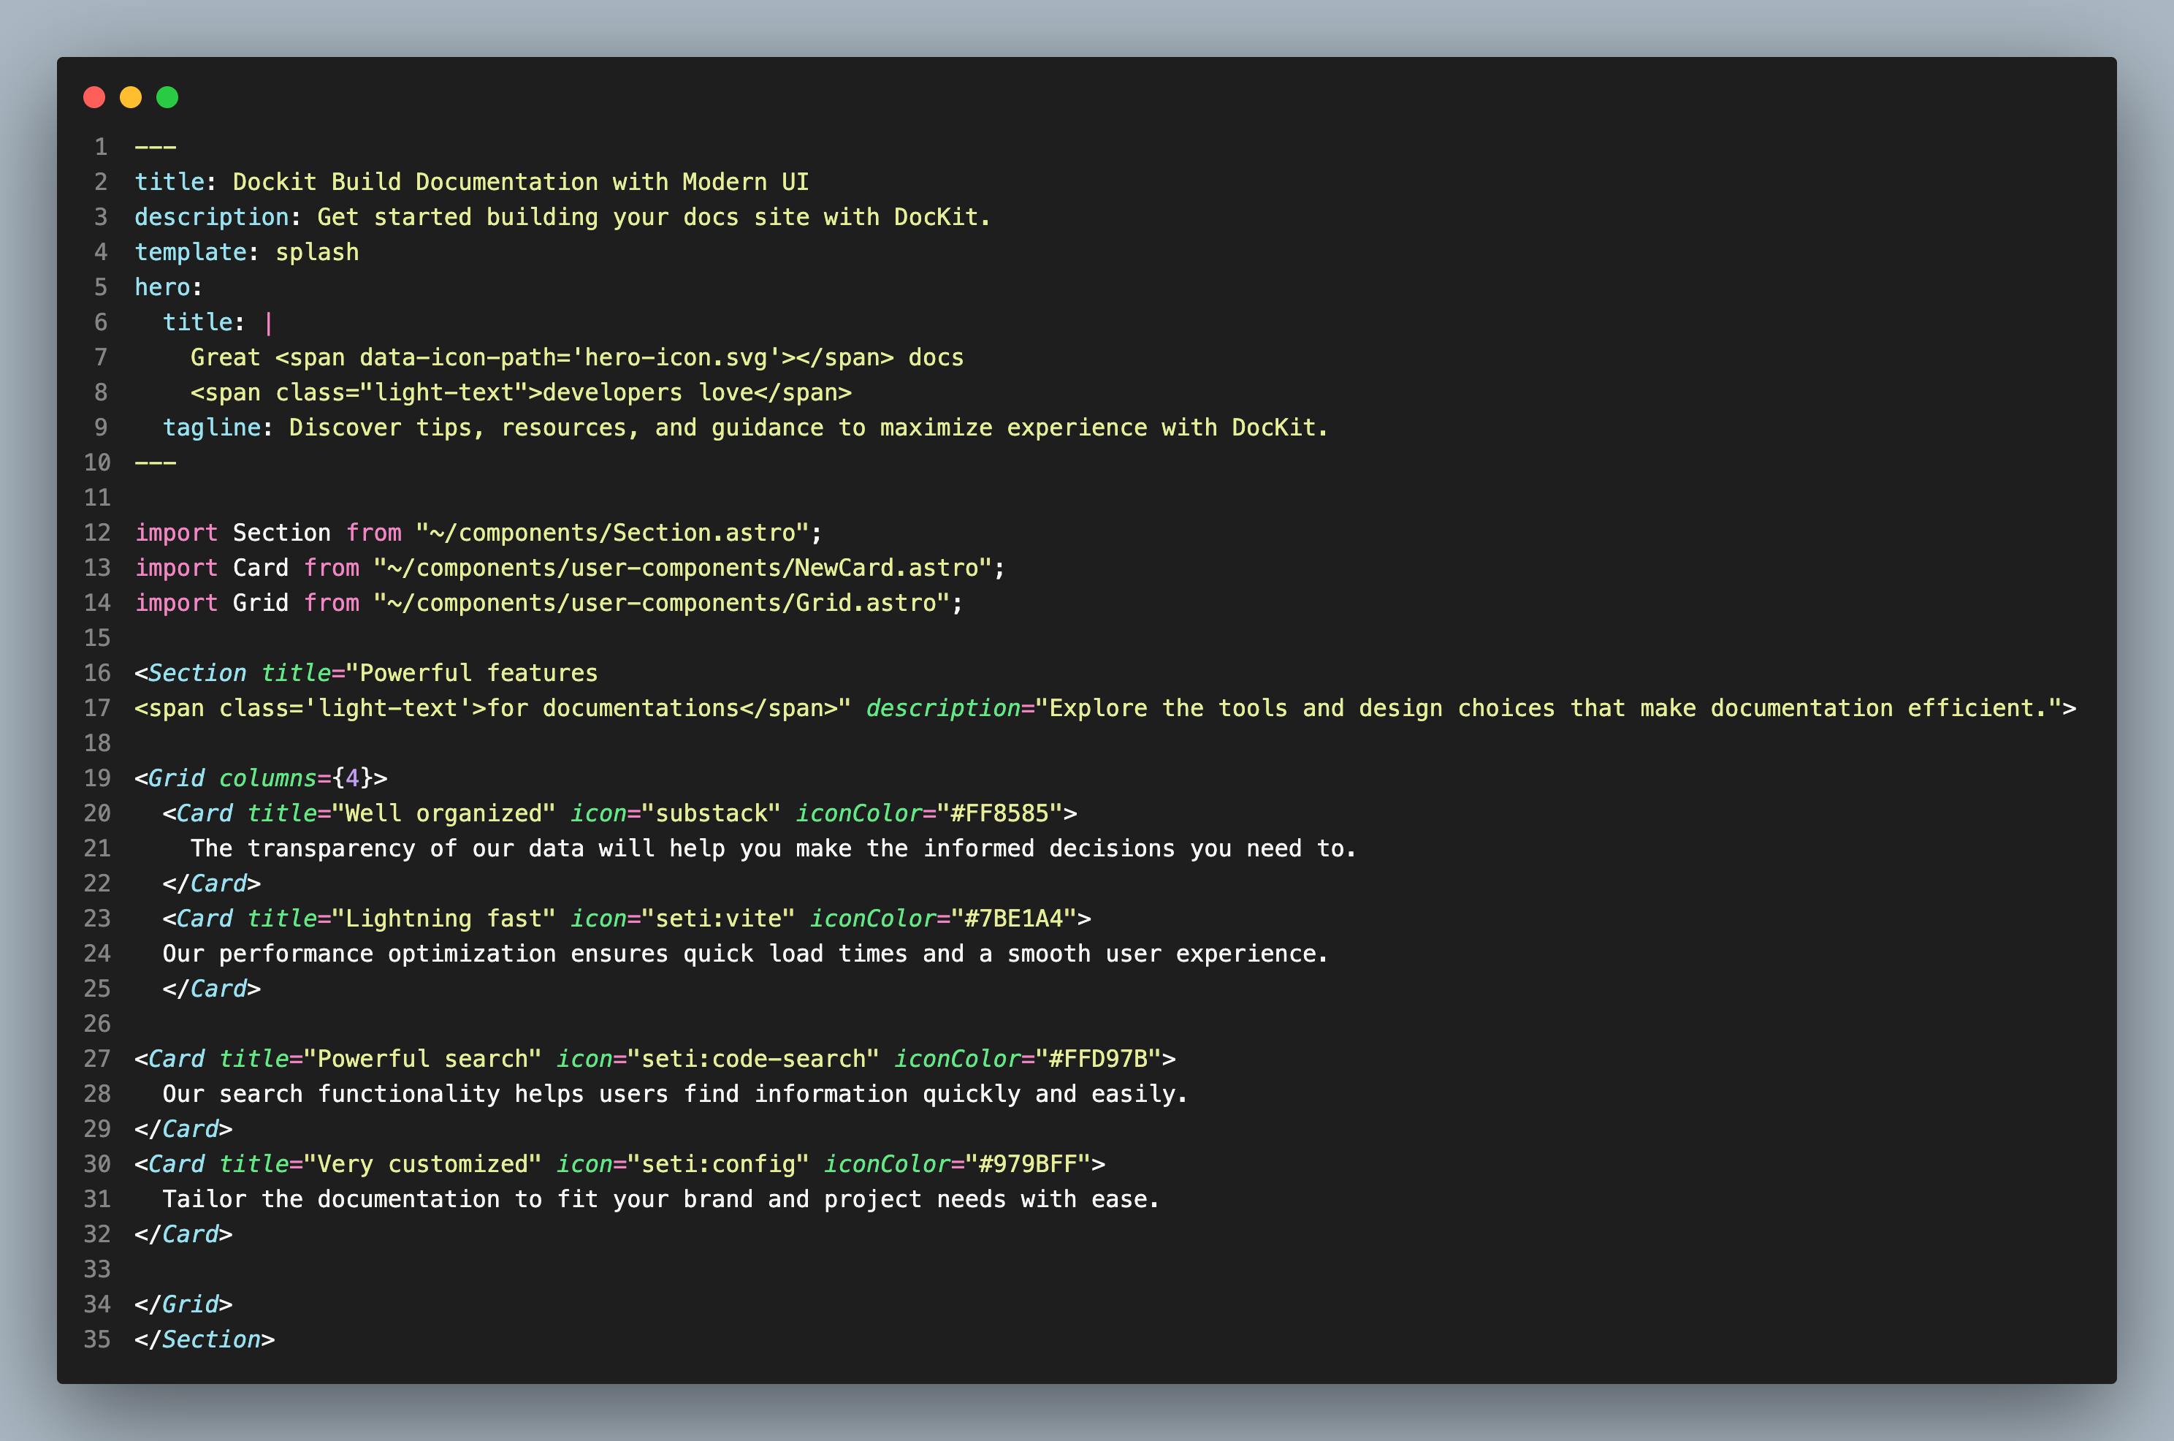Click the hex color value #979BFF
The image size is (2174, 1441).
(1029, 1163)
